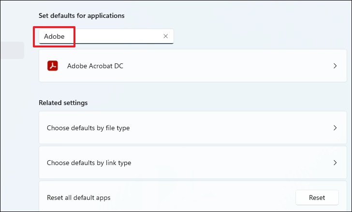352x212 pixels.
Task: Select the Adobe Acrobat DC result name
Action: tap(95, 66)
